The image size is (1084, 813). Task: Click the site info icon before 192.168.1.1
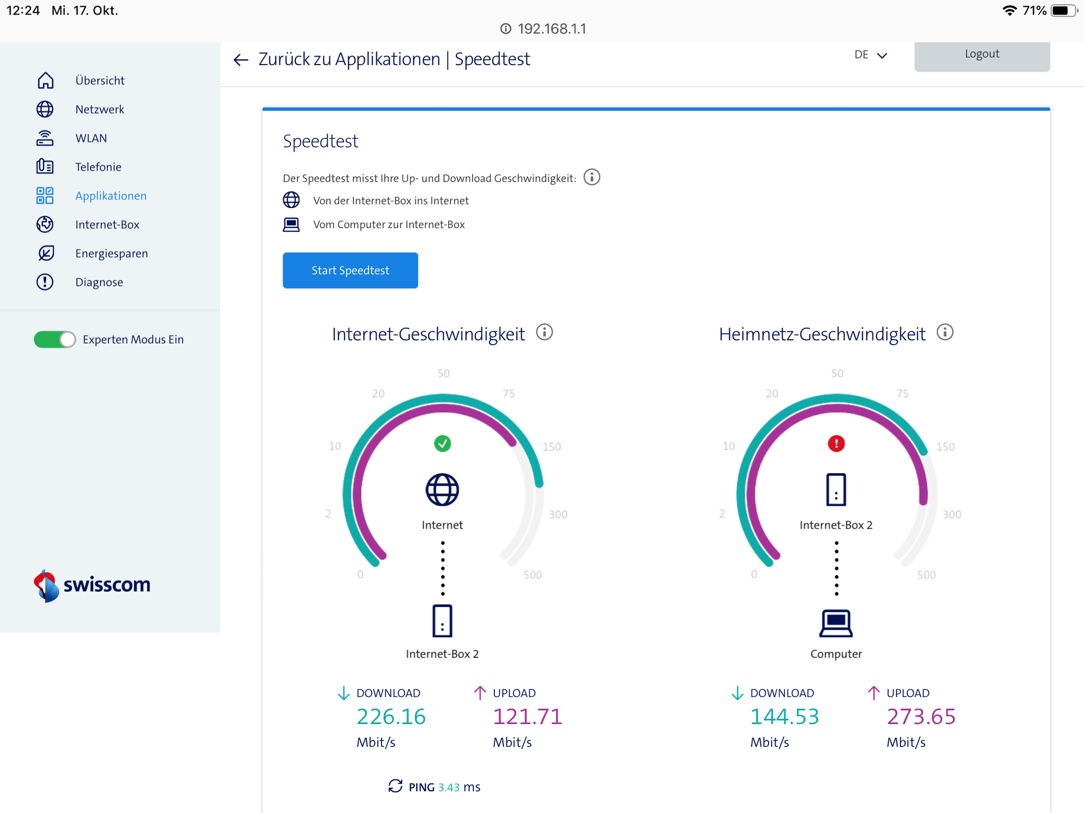point(506,29)
